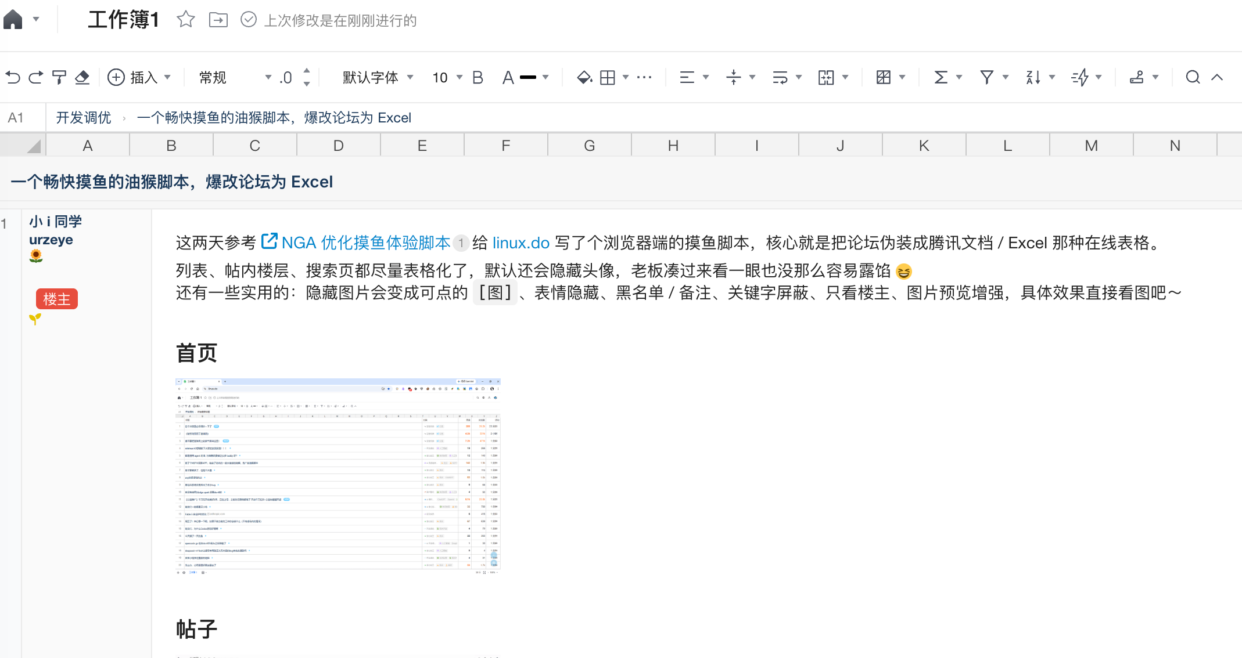Expand the horizontal alignment dropdown arrow
1242x658 pixels.
(706, 77)
